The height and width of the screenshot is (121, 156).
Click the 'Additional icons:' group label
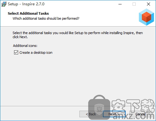point(25,46)
